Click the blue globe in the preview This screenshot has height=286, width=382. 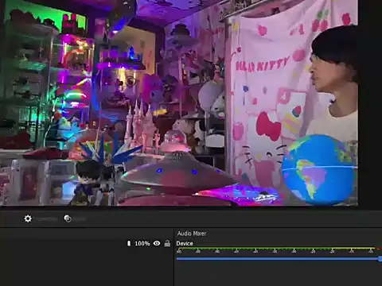point(318,169)
